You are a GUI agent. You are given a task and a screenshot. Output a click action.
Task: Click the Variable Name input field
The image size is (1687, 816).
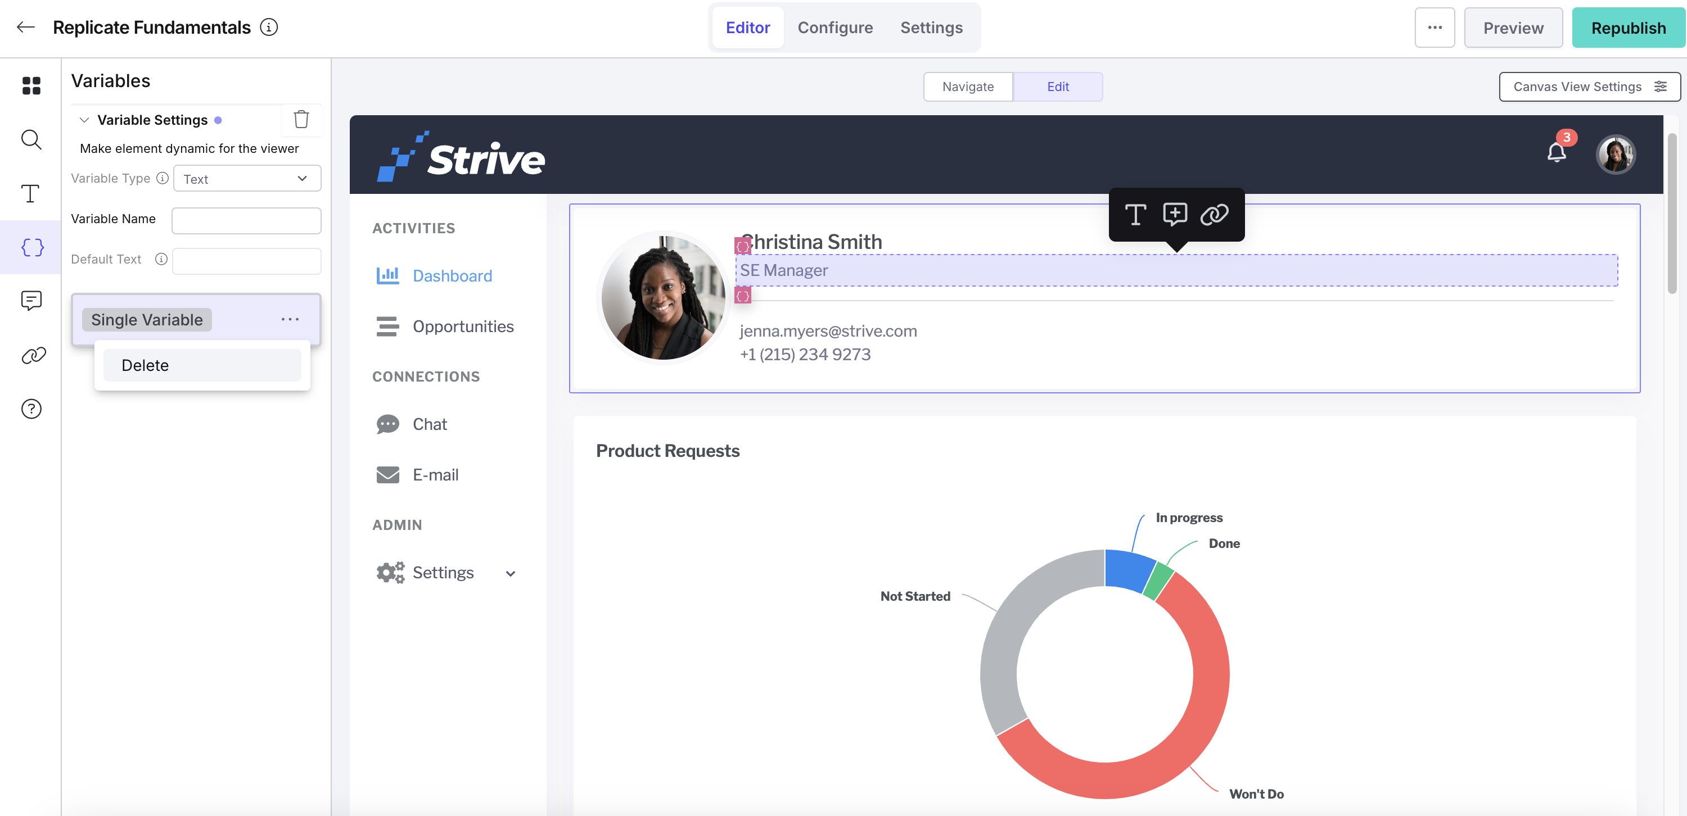[246, 220]
